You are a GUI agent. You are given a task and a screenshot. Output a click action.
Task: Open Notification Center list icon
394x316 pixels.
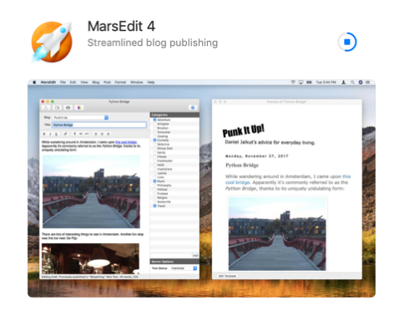click(367, 82)
